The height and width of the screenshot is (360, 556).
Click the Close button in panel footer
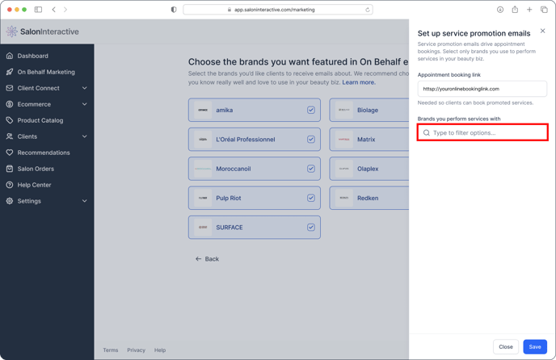(x=506, y=346)
